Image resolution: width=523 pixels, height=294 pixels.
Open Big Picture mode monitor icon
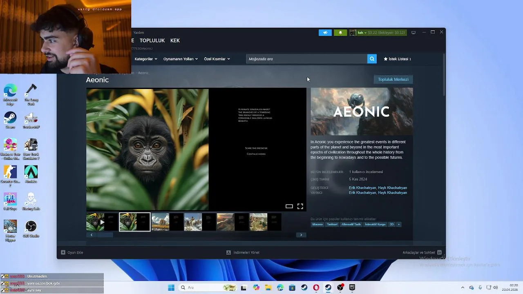tap(413, 33)
